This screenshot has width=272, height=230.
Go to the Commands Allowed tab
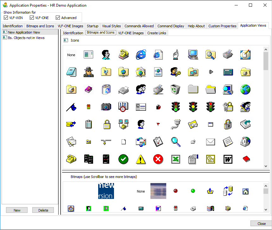point(139,26)
